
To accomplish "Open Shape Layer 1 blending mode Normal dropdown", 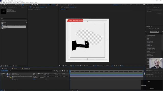I will point(57,75).
